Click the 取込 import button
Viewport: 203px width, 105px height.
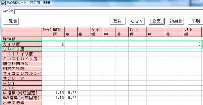coord(117,21)
